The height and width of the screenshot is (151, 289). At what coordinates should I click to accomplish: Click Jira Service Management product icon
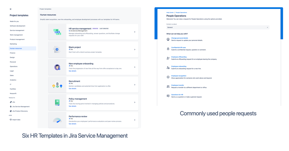coord(11,107)
